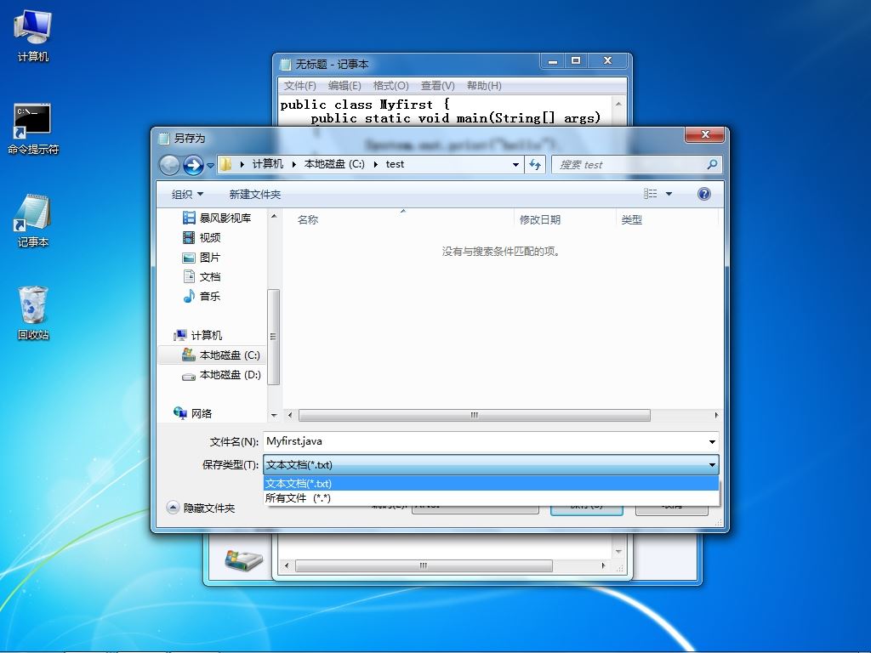
Task: Click the magnifier search icon
Action: pos(712,164)
